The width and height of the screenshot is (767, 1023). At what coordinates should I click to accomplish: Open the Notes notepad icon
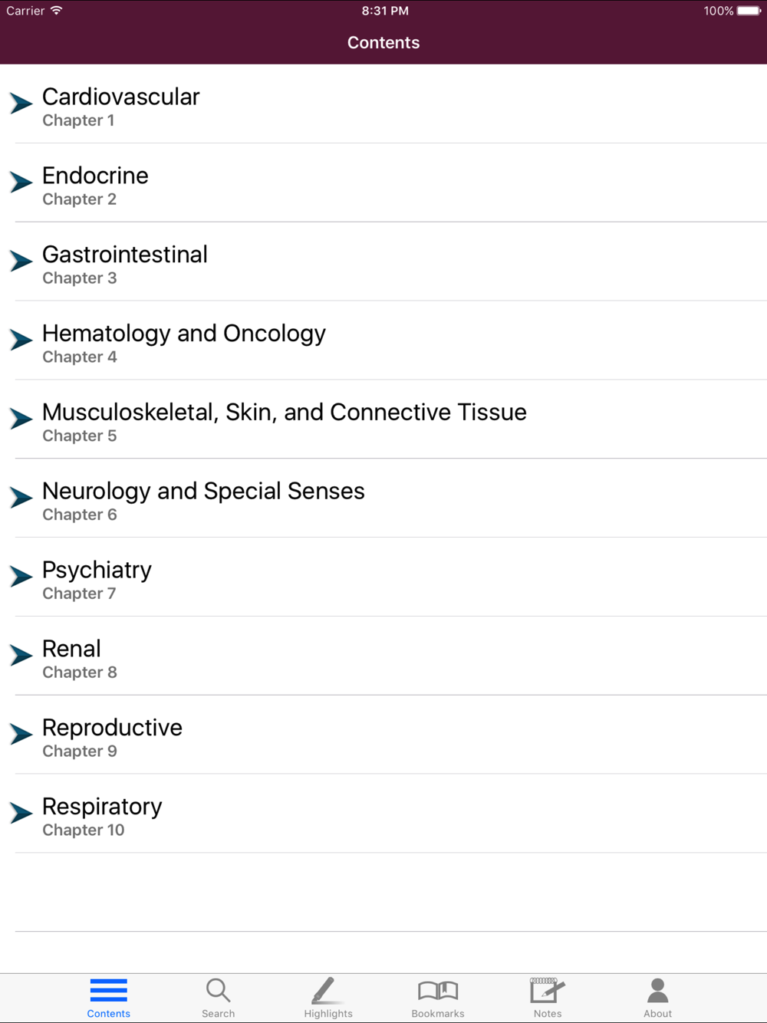(547, 990)
